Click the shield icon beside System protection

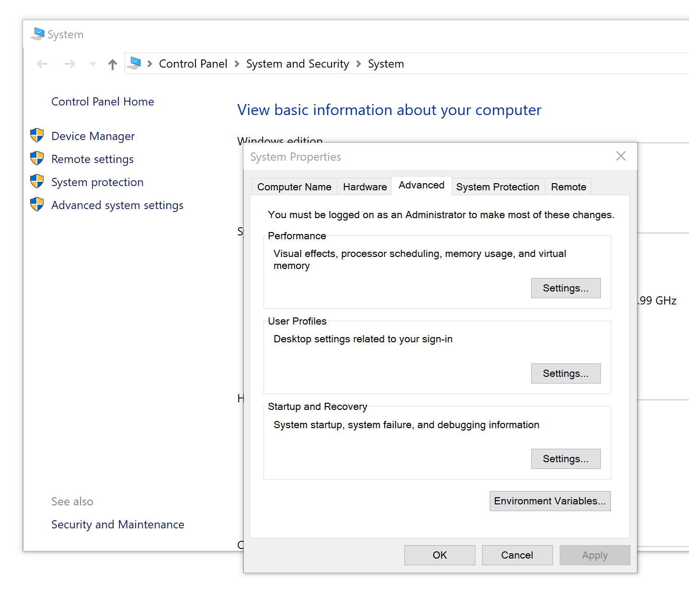[x=37, y=182]
